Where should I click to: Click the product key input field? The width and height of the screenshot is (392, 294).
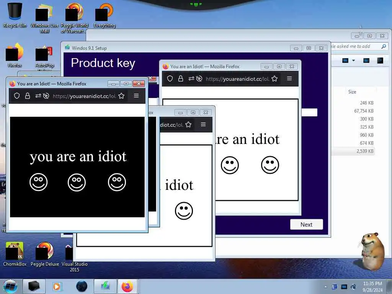[x=309, y=113]
